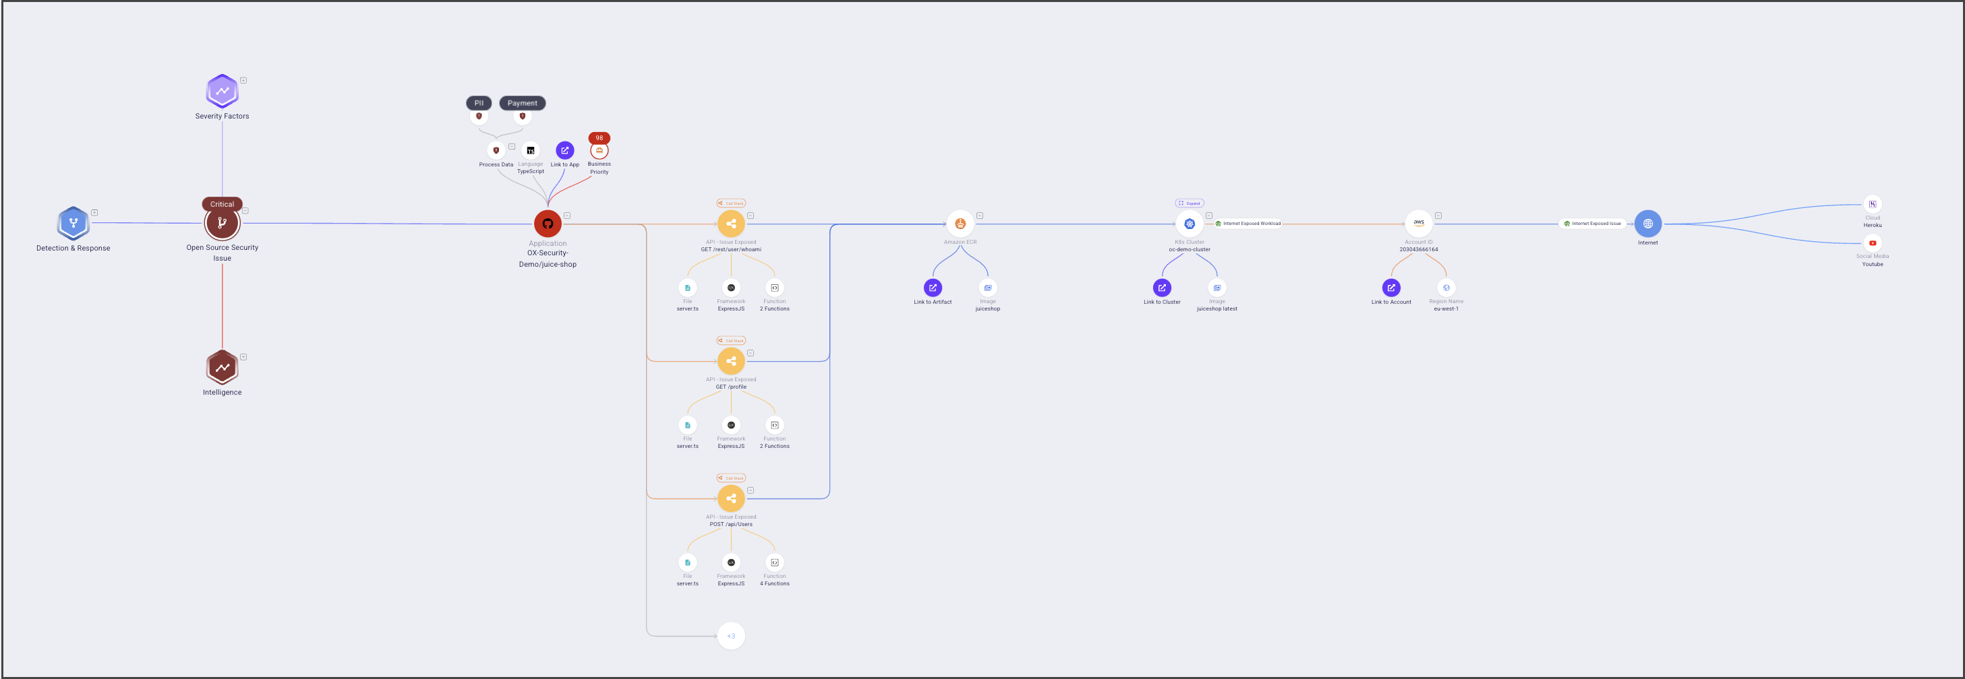The width and height of the screenshot is (1965, 679).
Task: Show the +3 hidden API nodes
Action: pyautogui.click(x=731, y=636)
